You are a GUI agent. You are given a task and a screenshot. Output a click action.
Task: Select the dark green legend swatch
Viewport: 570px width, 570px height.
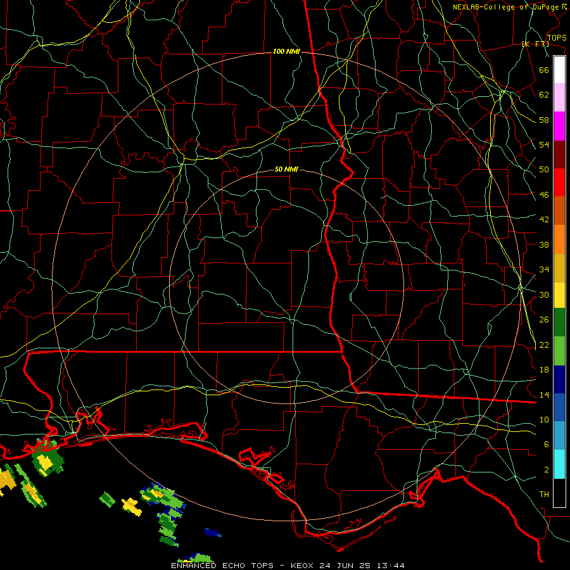point(559,322)
